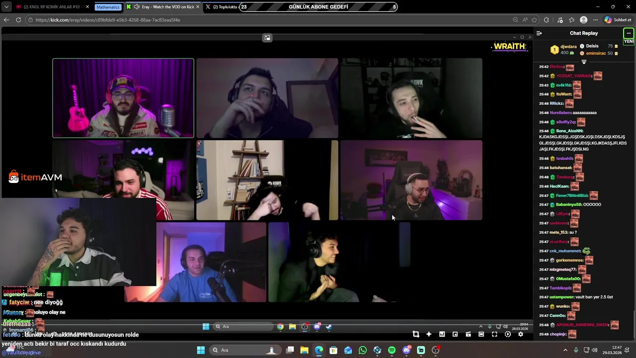Select the crop icon in stream overlay
Viewport: 636px width, 358px height.
tap(416, 334)
